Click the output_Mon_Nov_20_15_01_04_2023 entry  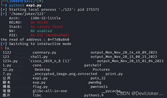point(130,61)
